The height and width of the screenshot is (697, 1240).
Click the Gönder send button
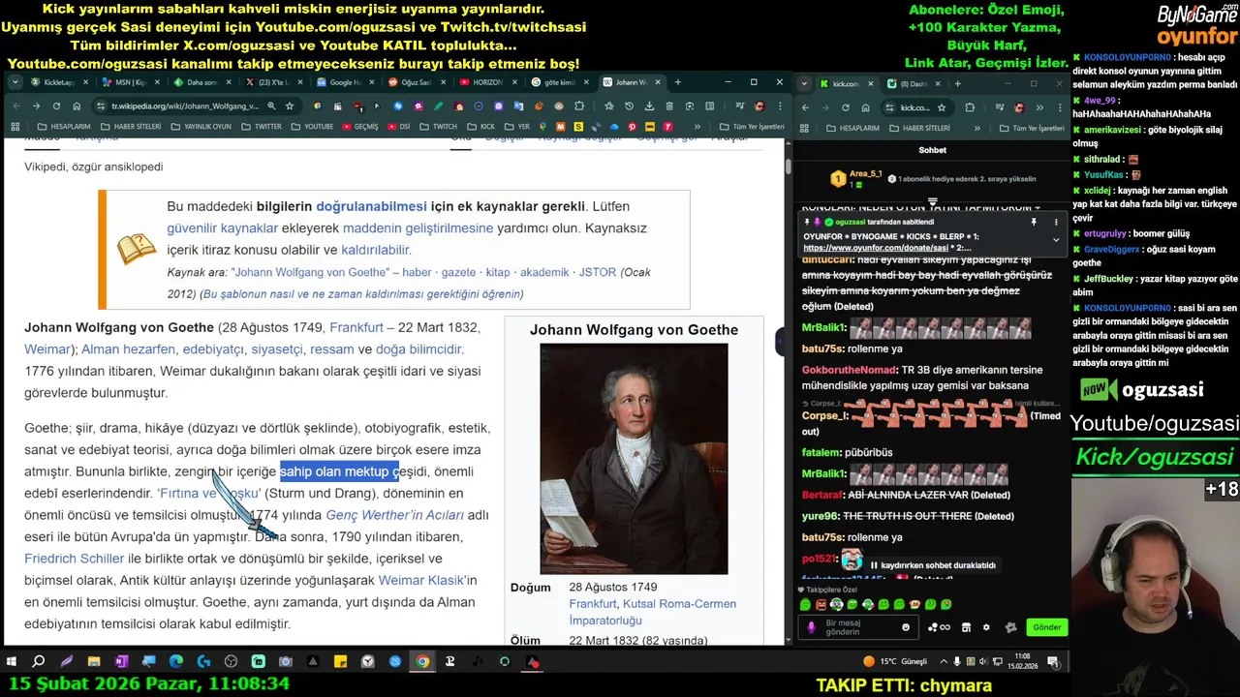pos(1047,627)
